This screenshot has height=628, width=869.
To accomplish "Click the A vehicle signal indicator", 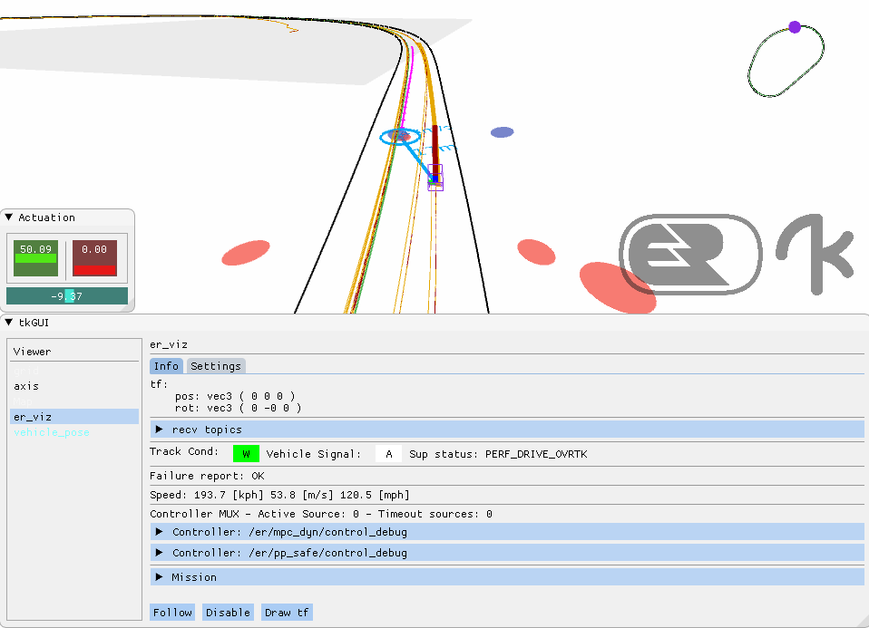I will (x=388, y=454).
